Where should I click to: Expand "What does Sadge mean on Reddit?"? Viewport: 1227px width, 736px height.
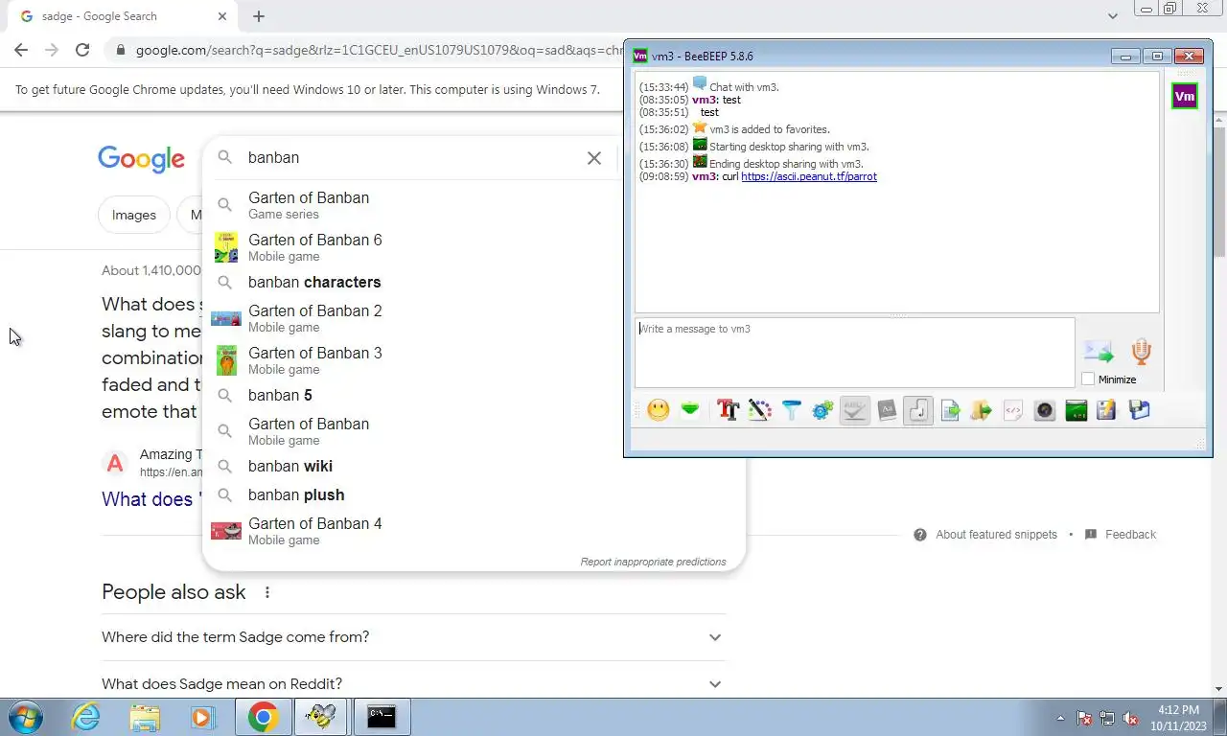click(414, 683)
